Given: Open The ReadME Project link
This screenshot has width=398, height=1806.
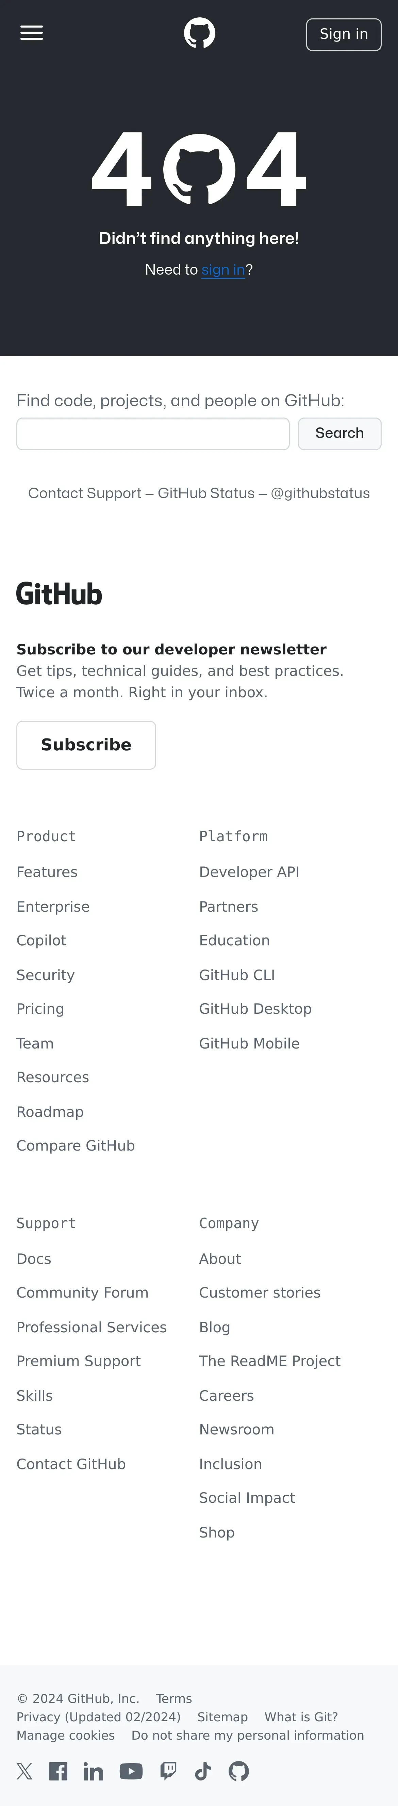Looking at the screenshot, I should pyautogui.click(x=270, y=1361).
